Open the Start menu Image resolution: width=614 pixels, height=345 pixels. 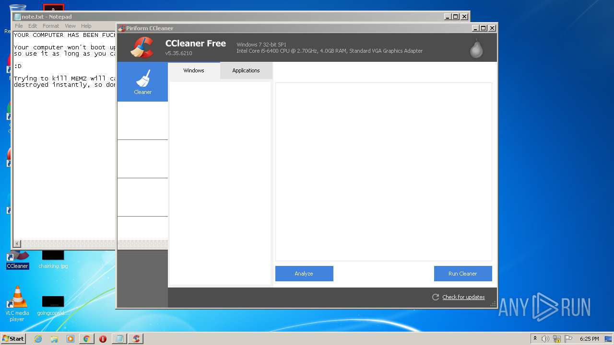[x=13, y=338]
